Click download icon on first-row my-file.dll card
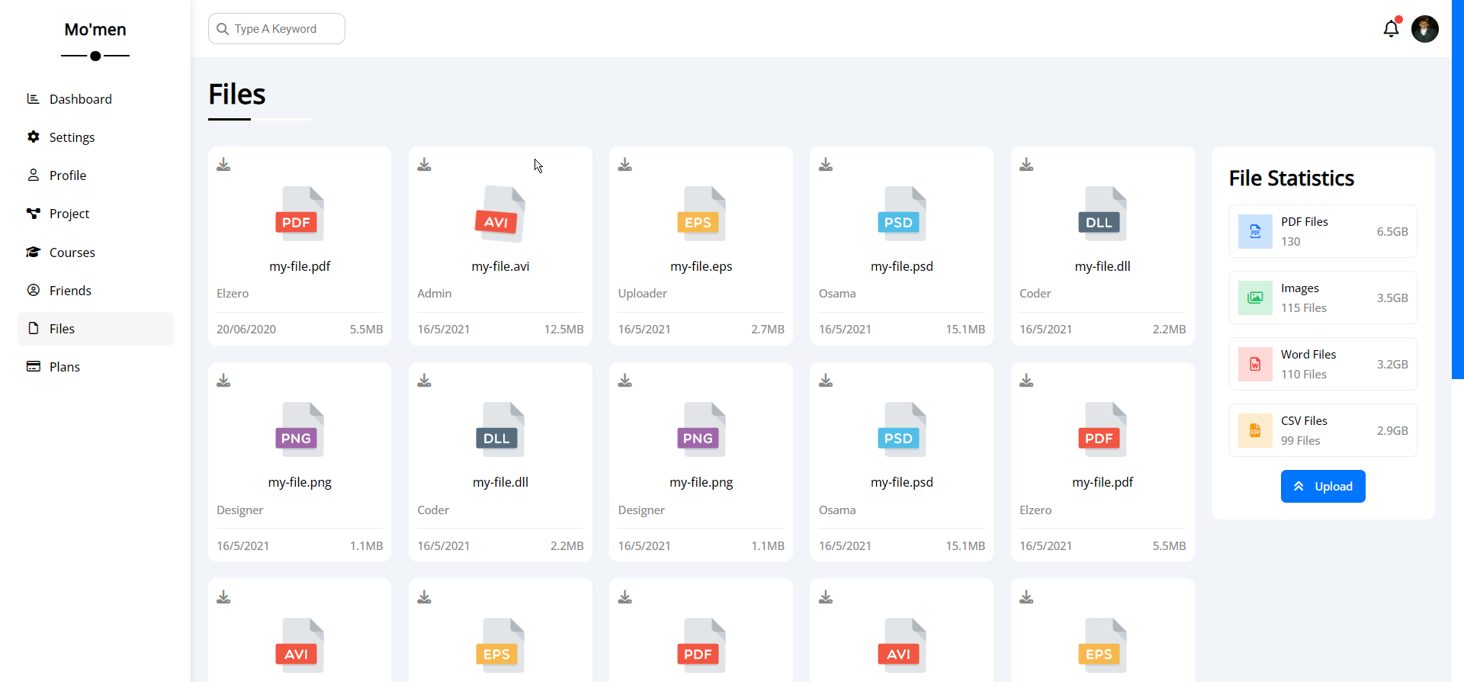 (x=1027, y=165)
